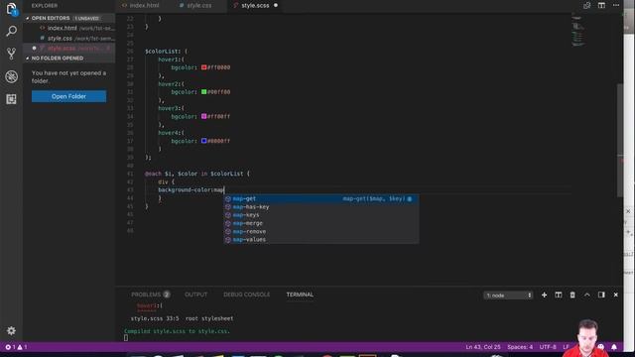
Task: Select the style.scss editor tab
Action: (256, 6)
